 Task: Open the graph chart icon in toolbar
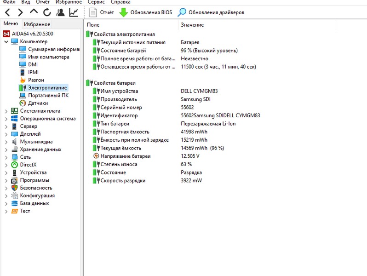[74, 12]
